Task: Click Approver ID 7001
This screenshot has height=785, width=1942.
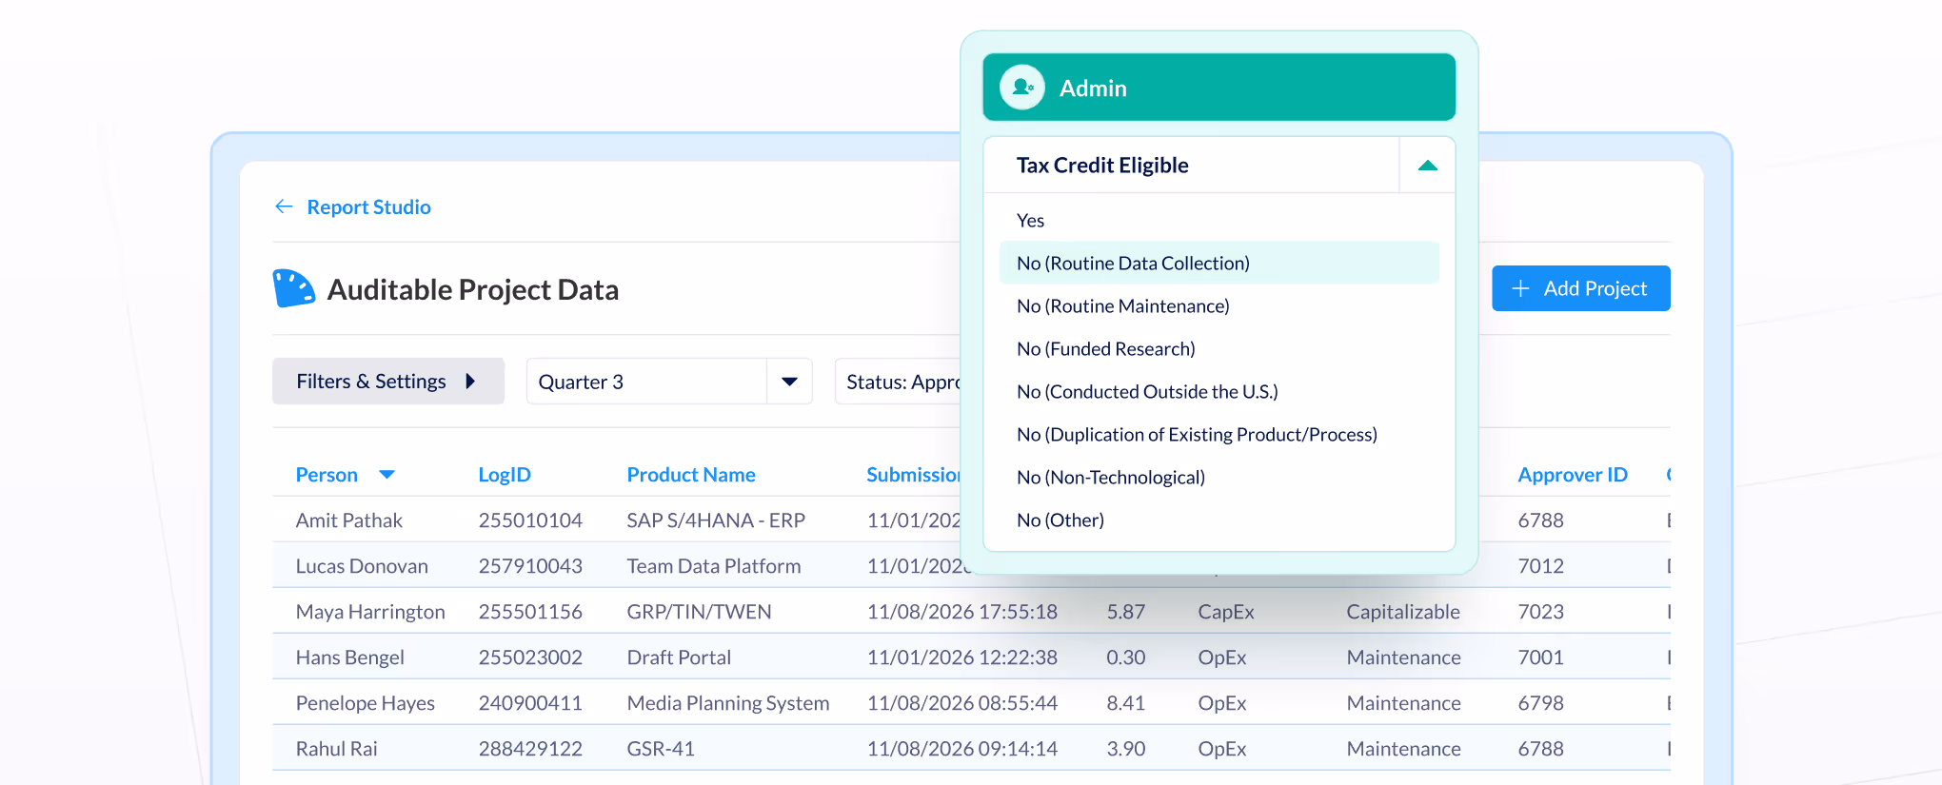Action: 1540,657
